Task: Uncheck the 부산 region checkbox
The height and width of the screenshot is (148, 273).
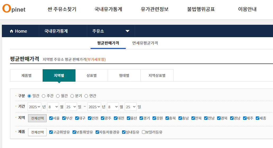Action: [64, 118]
